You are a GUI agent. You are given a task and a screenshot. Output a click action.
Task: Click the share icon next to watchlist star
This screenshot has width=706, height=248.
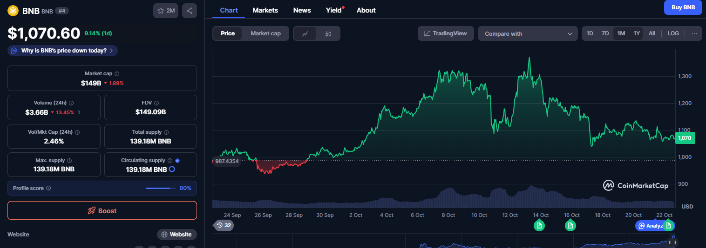[190, 11]
